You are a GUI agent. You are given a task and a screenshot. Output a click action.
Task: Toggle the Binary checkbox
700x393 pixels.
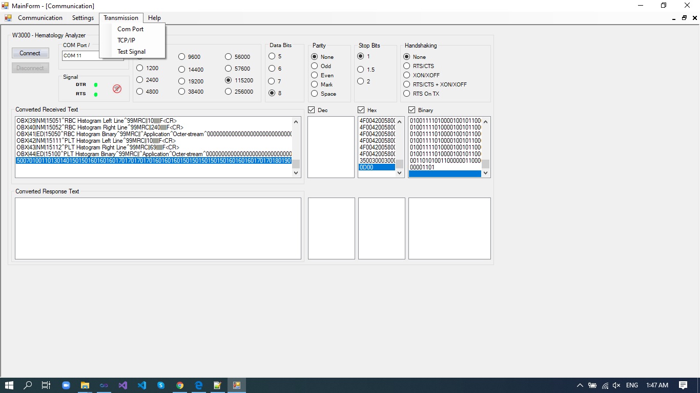point(412,110)
